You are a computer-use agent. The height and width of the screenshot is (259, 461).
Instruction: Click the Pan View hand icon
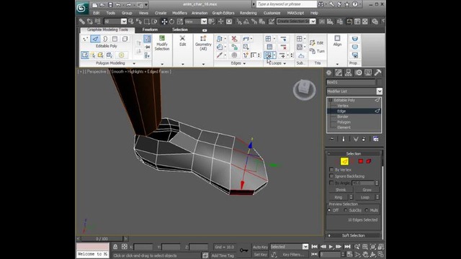click(365, 254)
